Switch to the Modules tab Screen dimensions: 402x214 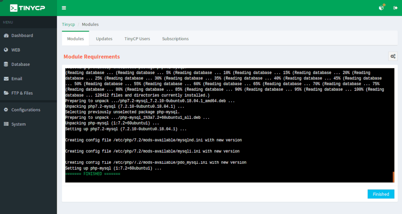click(x=75, y=39)
